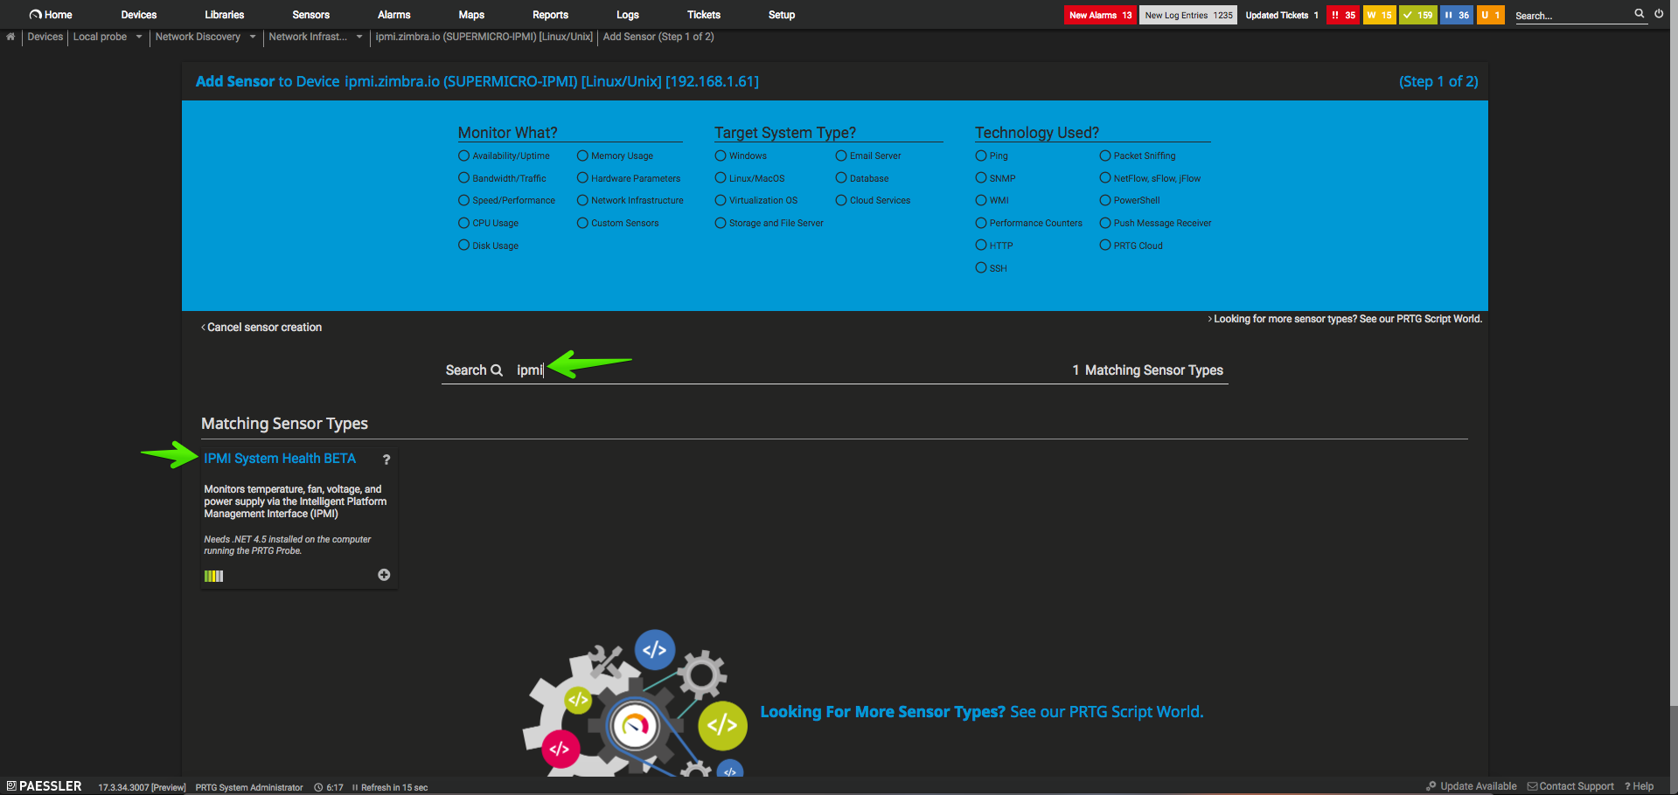Click Cancel sensor creation
This screenshot has height=795, width=1678.
tap(261, 328)
